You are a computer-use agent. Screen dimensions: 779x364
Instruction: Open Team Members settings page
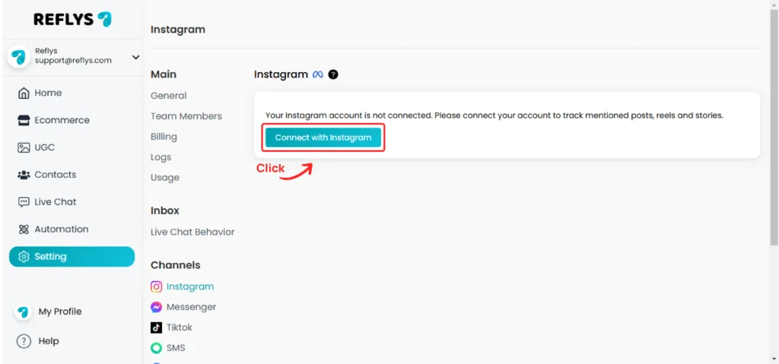point(186,116)
